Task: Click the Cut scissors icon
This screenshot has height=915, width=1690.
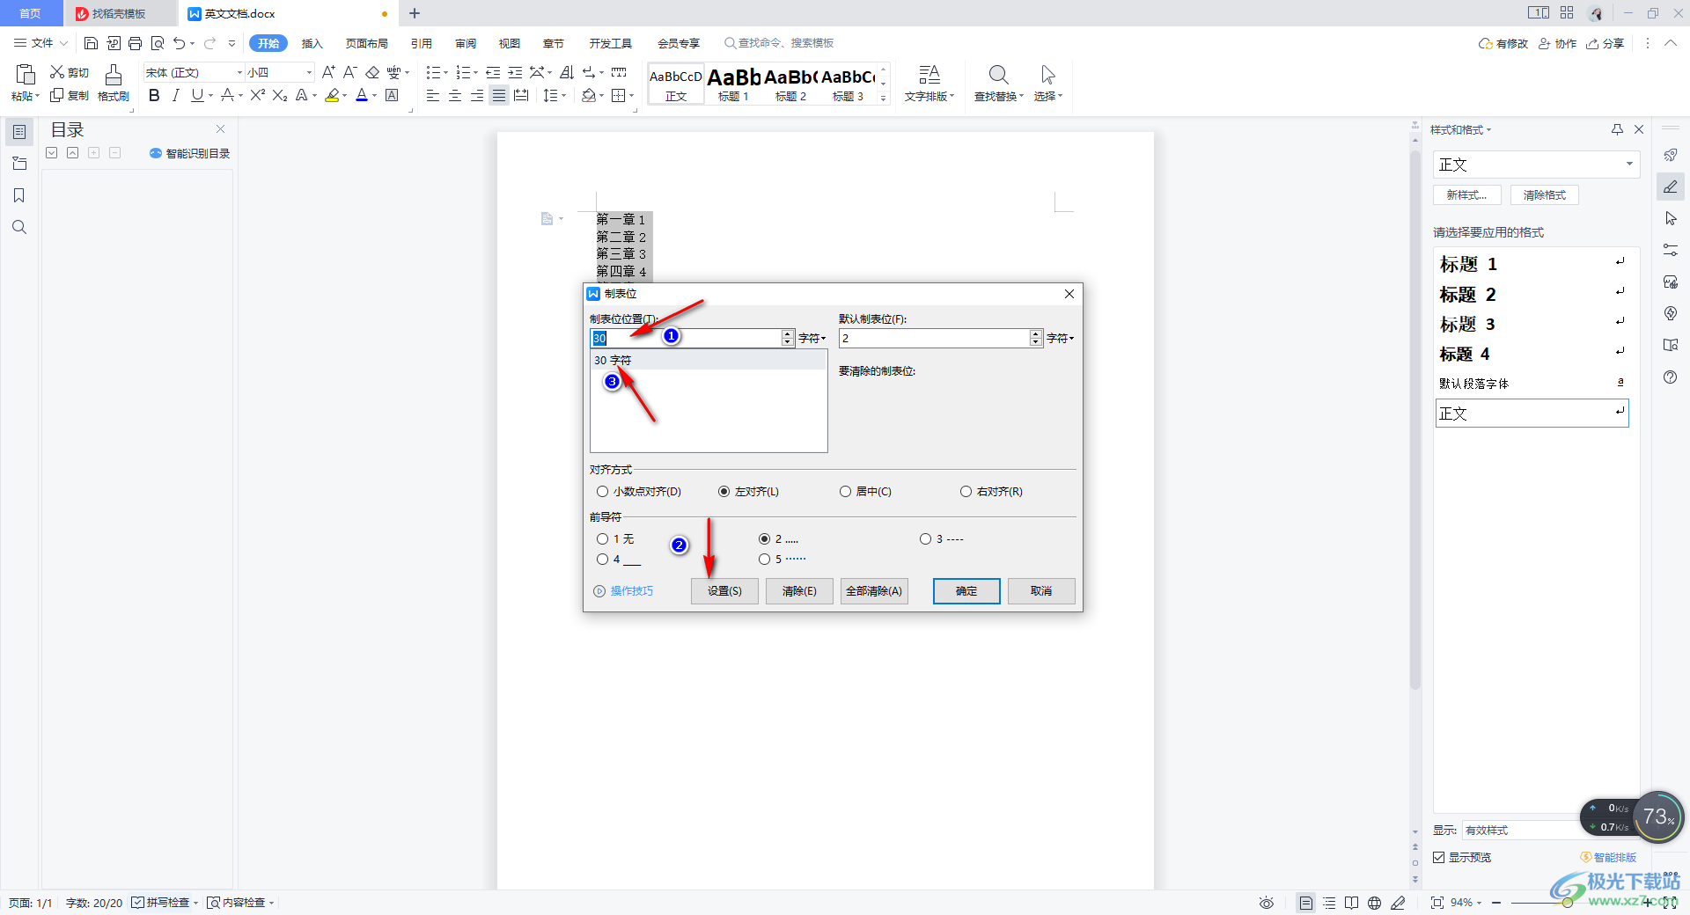Action: click(x=57, y=72)
